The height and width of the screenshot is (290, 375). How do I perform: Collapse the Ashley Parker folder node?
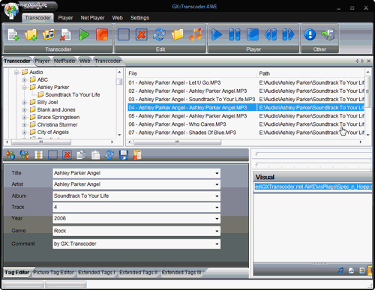coord(24,88)
